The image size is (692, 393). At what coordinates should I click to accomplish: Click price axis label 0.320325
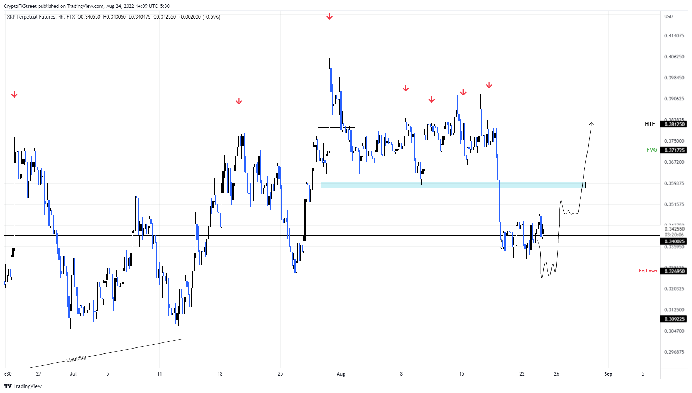pyautogui.click(x=674, y=289)
